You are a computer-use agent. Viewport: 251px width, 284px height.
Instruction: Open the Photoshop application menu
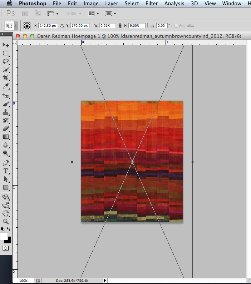(33, 4)
